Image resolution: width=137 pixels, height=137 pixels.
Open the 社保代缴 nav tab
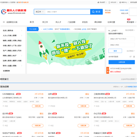[x=111, y=22]
